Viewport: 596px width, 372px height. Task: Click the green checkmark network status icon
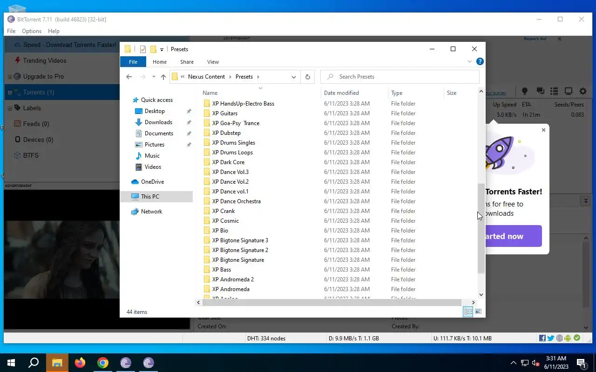[577, 338]
